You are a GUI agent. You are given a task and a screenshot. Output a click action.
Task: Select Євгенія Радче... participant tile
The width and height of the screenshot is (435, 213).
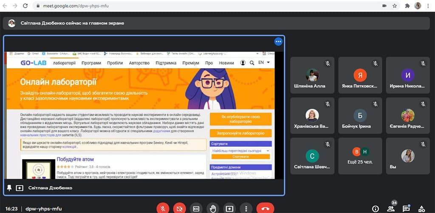pos(408,116)
